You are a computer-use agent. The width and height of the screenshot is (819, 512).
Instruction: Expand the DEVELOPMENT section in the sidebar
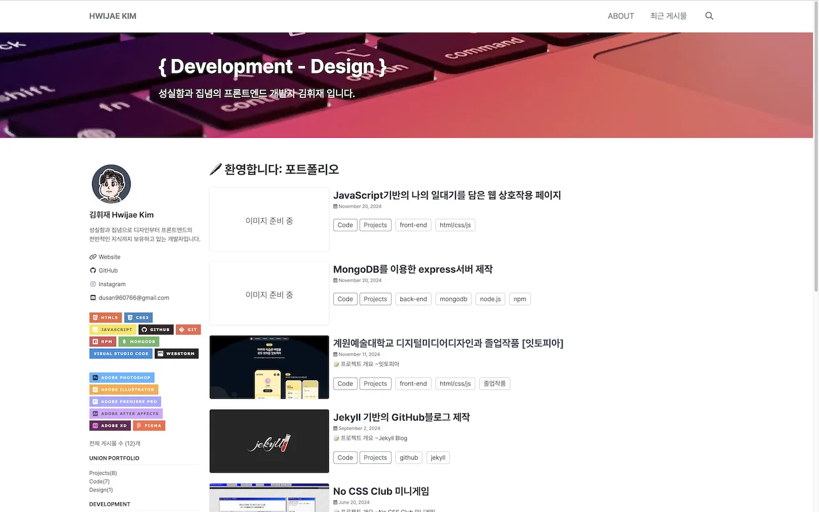[x=109, y=504]
